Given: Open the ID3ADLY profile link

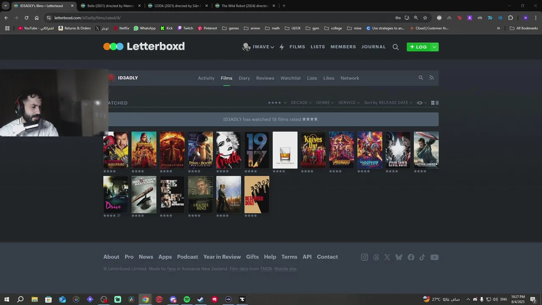Looking at the screenshot, I should click(x=128, y=78).
